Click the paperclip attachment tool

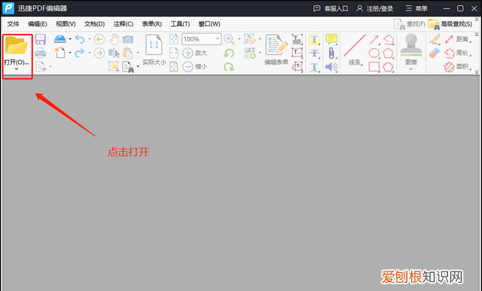tap(331, 53)
